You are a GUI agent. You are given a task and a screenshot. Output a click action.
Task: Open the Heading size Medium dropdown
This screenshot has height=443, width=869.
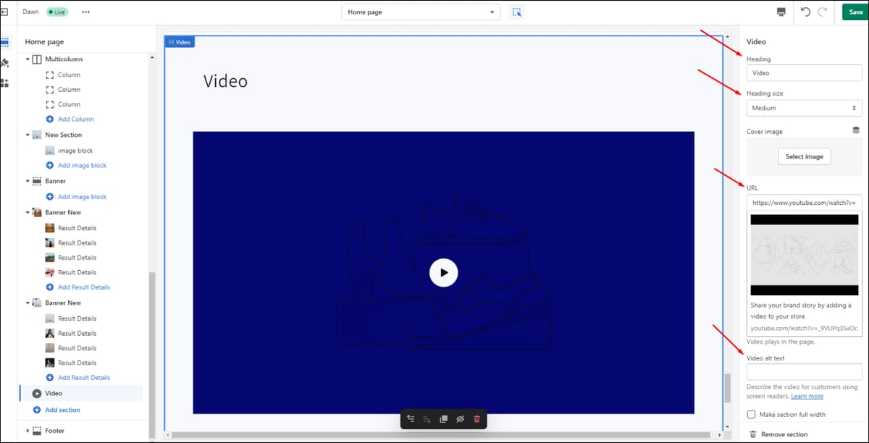click(804, 108)
